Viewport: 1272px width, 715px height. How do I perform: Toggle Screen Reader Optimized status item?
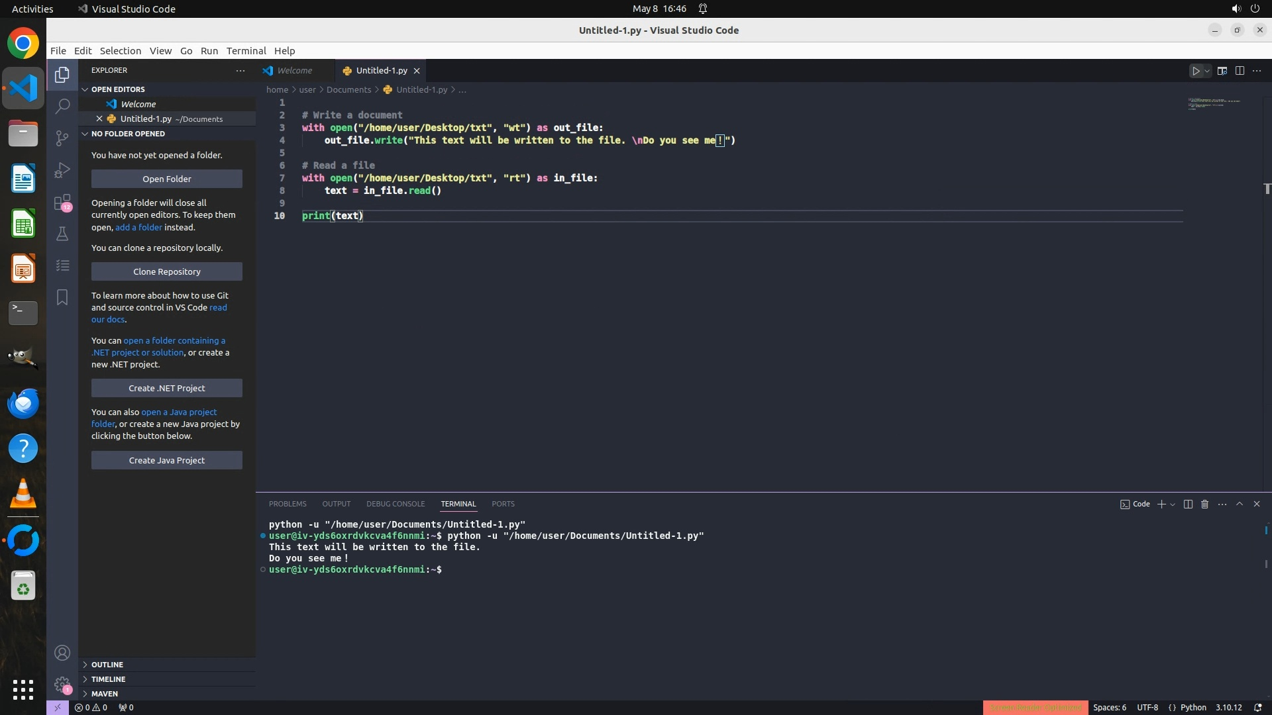1035,707
